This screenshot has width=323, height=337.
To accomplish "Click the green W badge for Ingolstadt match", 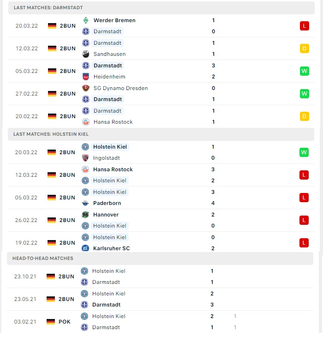I will (304, 152).
